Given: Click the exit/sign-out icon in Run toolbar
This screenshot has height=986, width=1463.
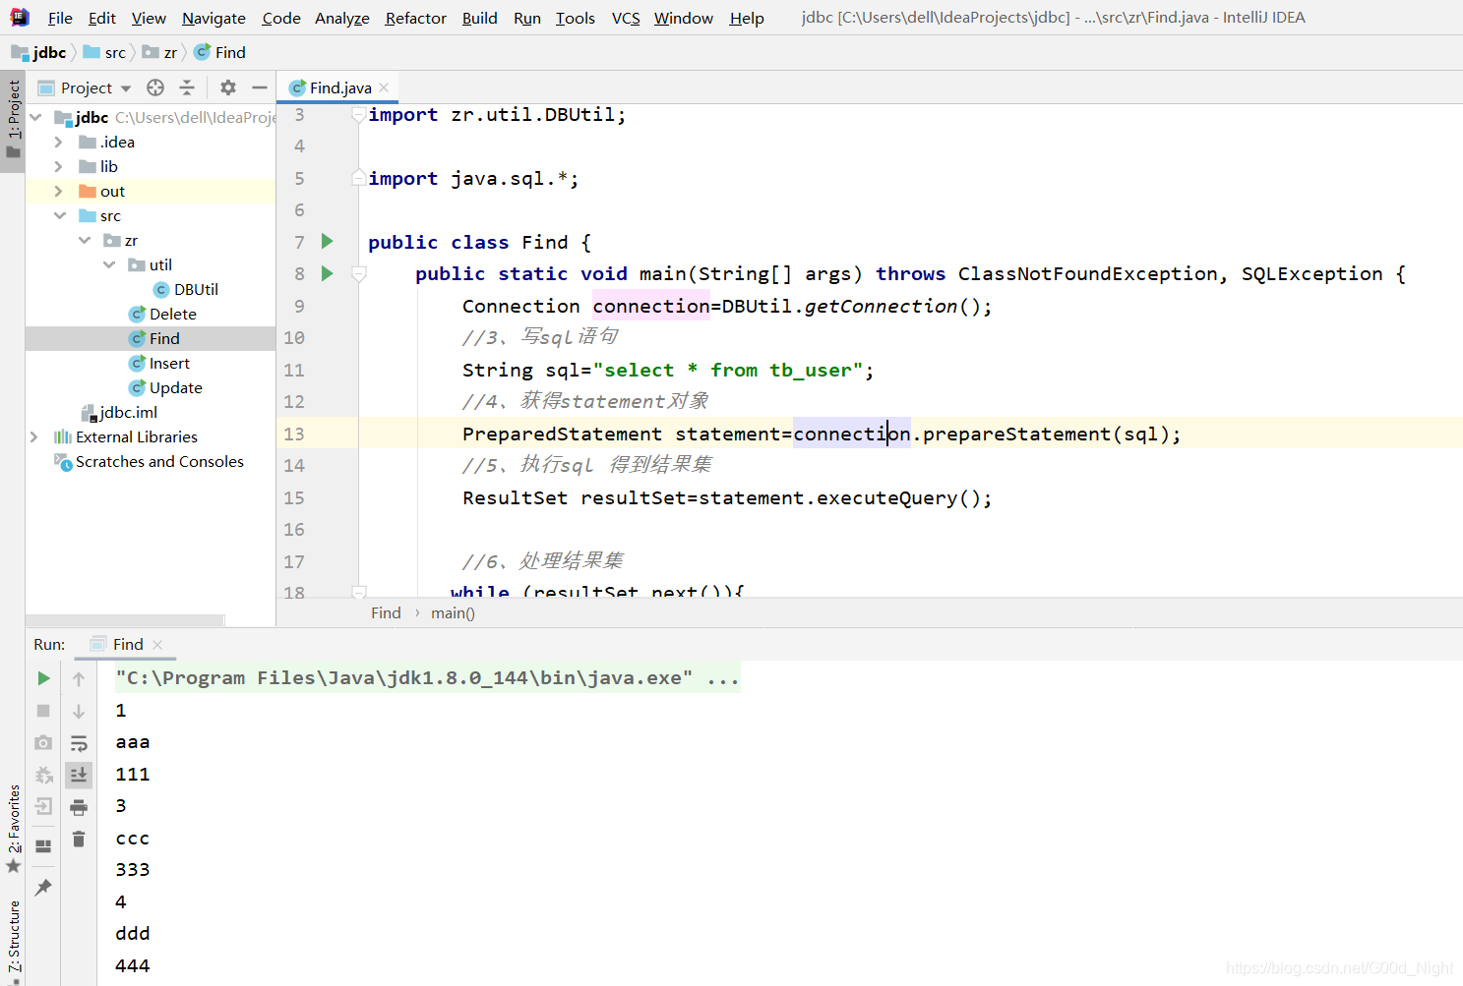Looking at the screenshot, I should coord(43,807).
